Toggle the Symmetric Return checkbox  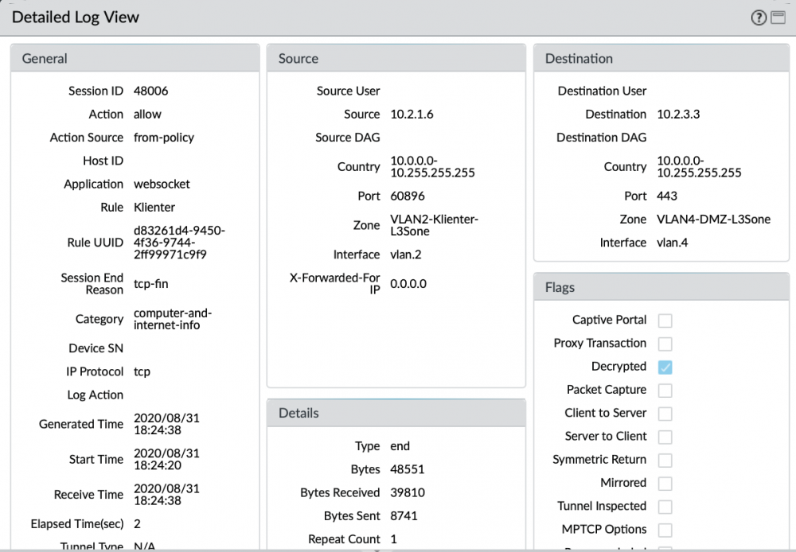click(665, 461)
